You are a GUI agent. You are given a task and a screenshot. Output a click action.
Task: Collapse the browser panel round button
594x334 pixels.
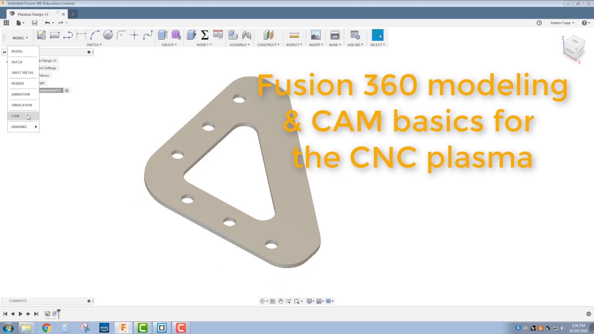click(89, 52)
